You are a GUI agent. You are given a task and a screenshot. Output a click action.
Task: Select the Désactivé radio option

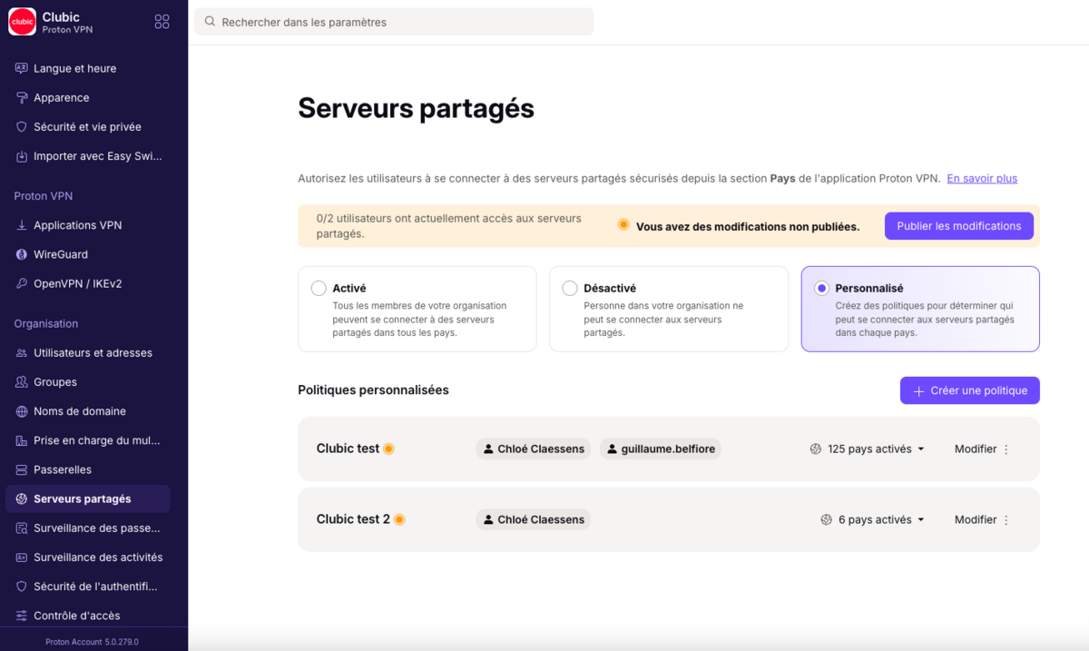coord(570,288)
